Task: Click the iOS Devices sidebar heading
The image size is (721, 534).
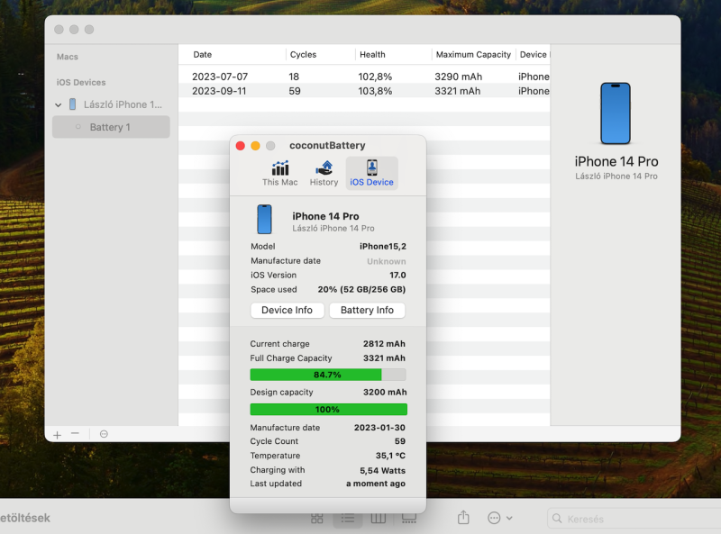Action: (x=81, y=82)
